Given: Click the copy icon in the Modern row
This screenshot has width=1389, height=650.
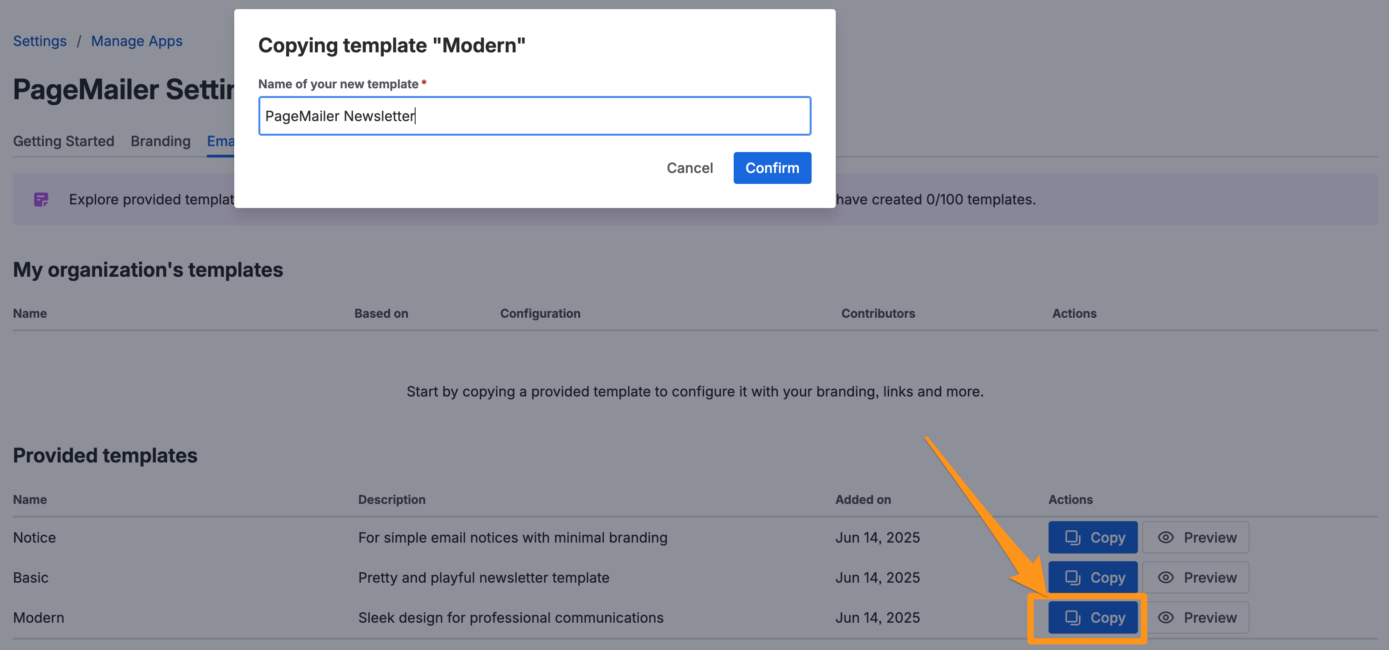Looking at the screenshot, I should [1072, 618].
